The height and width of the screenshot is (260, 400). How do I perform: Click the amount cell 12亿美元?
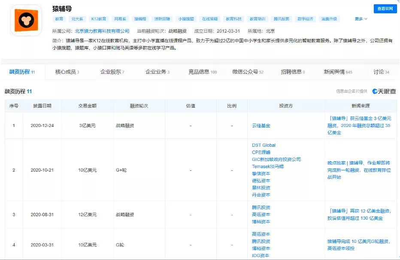88,215
